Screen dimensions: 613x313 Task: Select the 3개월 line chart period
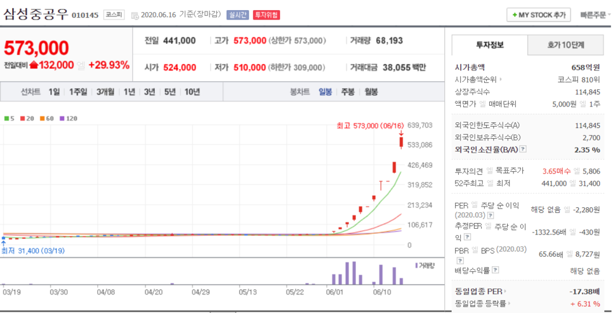coord(105,92)
